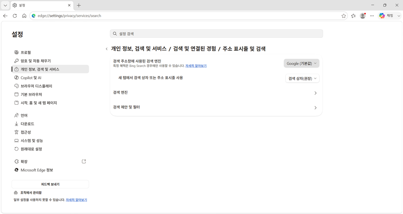
Task: Open 기본 브라우저 settings
Action: [x=50, y=94]
